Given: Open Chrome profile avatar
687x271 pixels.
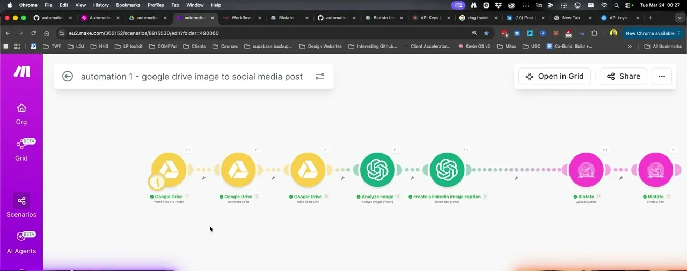Looking at the screenshot, I should pos(613,33).
